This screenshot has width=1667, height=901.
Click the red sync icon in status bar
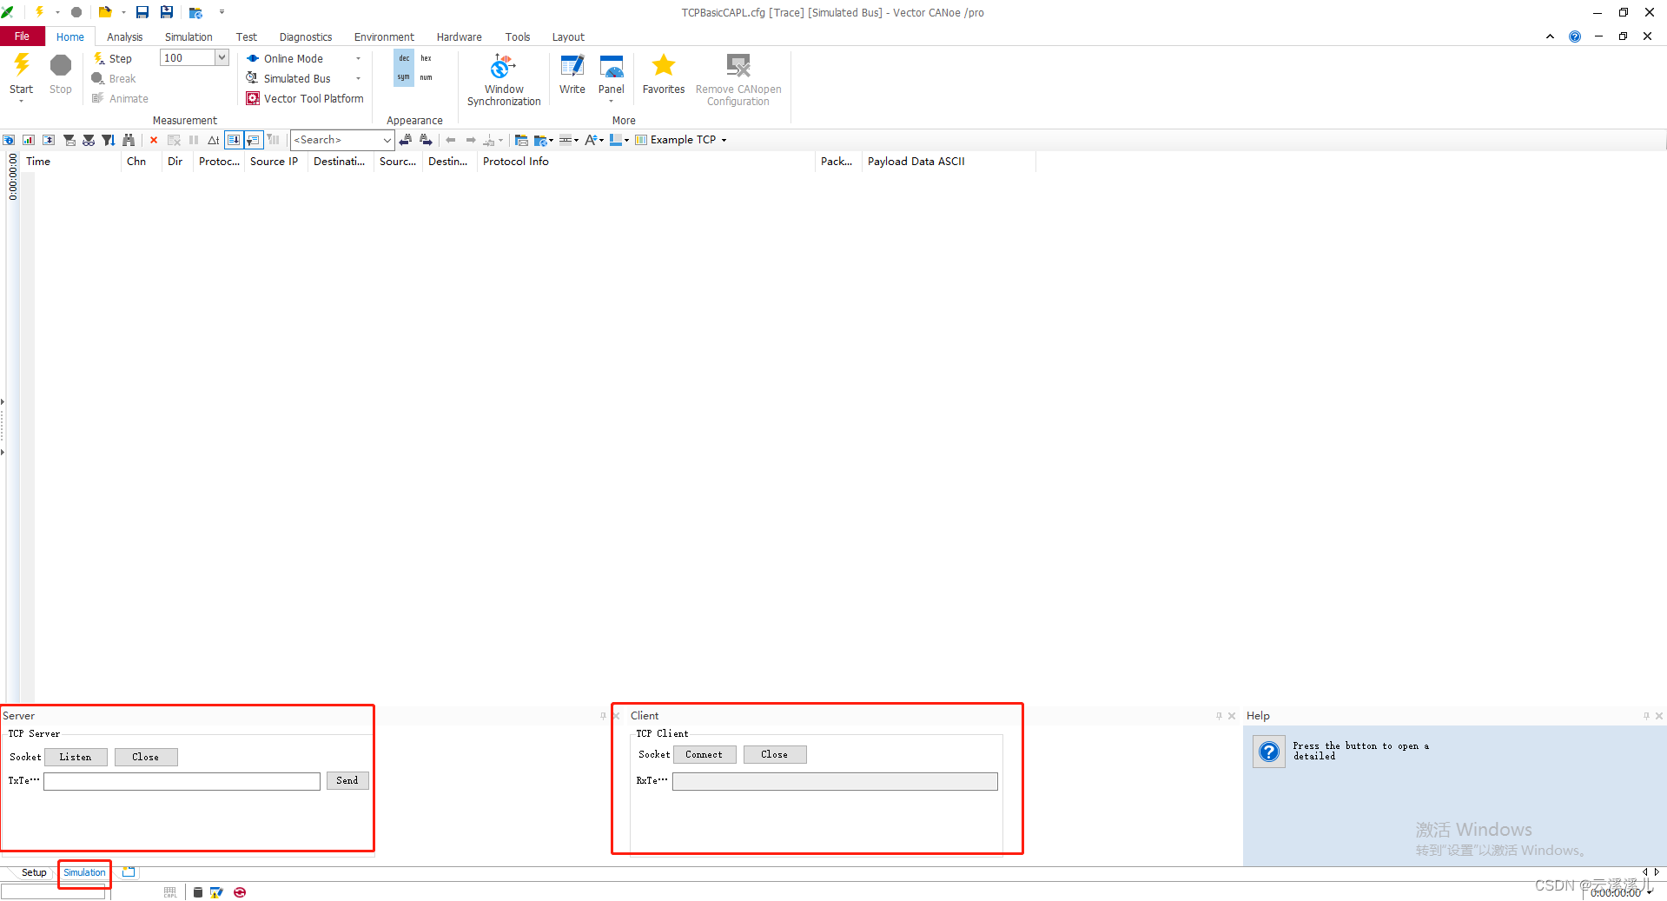point(240,892)
